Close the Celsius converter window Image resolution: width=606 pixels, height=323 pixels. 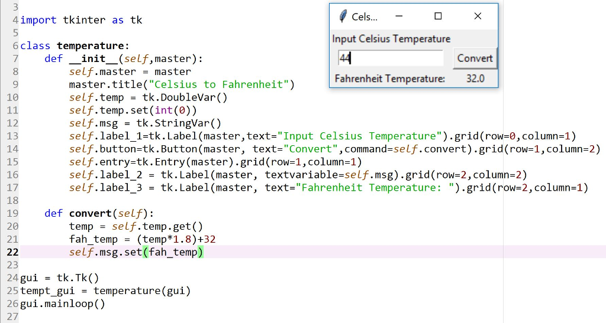(x=478, y=16)
